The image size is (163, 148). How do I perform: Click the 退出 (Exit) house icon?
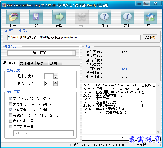(x=150, y=17)
